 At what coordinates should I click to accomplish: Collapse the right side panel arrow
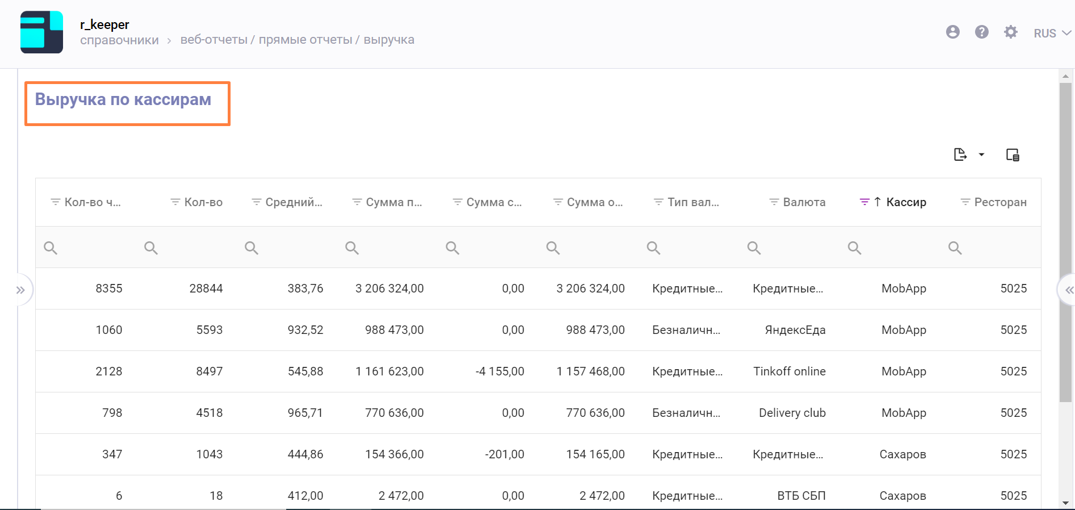click(1069, 290)
